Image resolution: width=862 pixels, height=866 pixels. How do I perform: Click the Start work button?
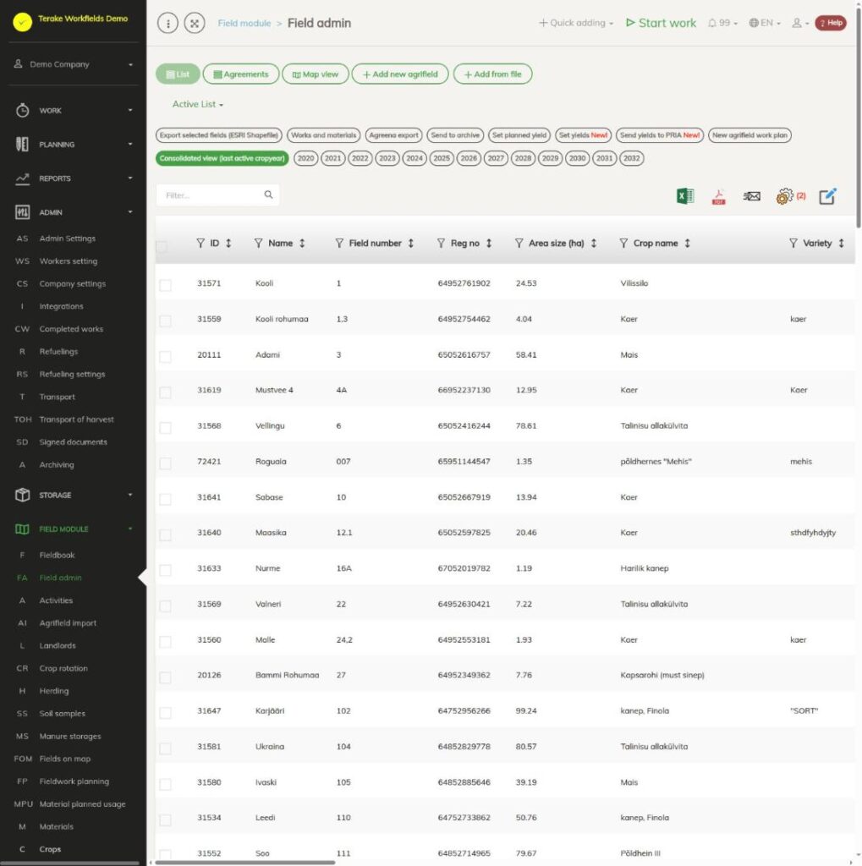pos(661,23)
